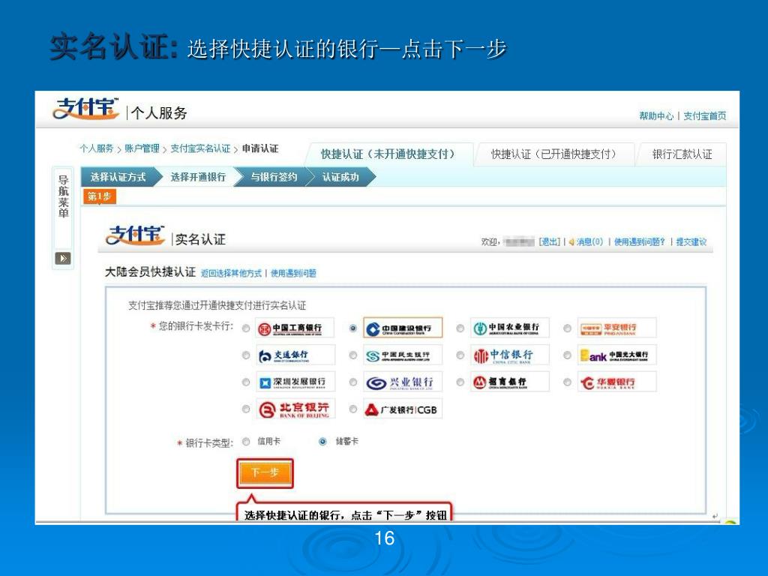Choose 信用卡 card type radio button
Image resolution: width=768 pixels, height=576 pixels.
[246, 442]
